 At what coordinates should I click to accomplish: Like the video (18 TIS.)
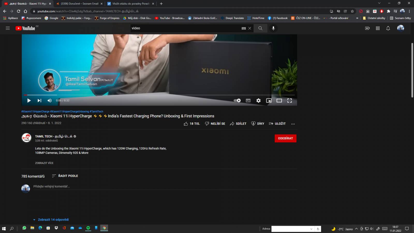(192, 124)
